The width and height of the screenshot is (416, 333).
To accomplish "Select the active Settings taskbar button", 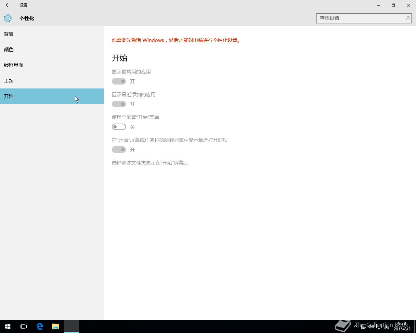I will (x=71, y=326).
